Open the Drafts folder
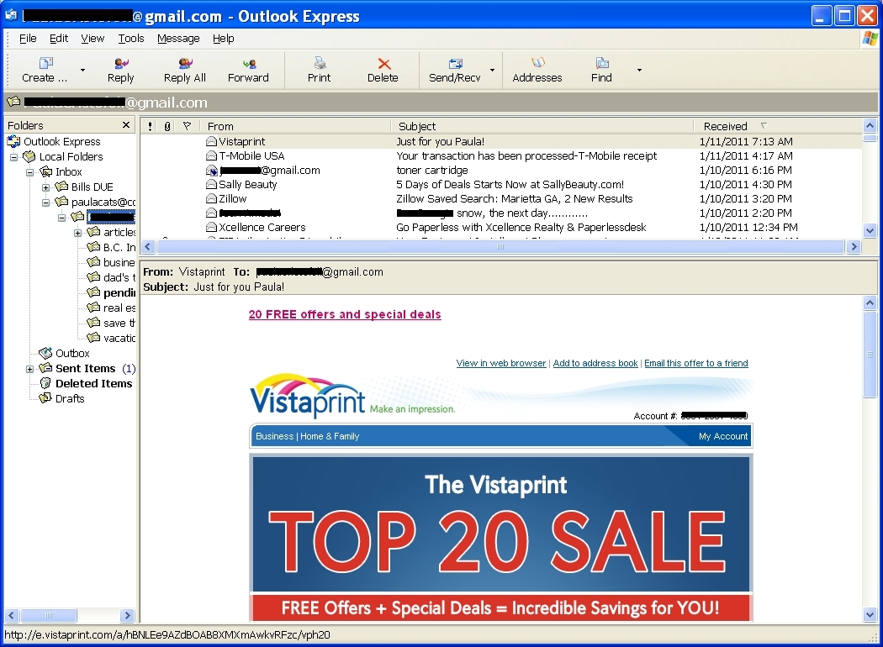Image resolution: width=883 pixels, height=647 pixels. 70,399
